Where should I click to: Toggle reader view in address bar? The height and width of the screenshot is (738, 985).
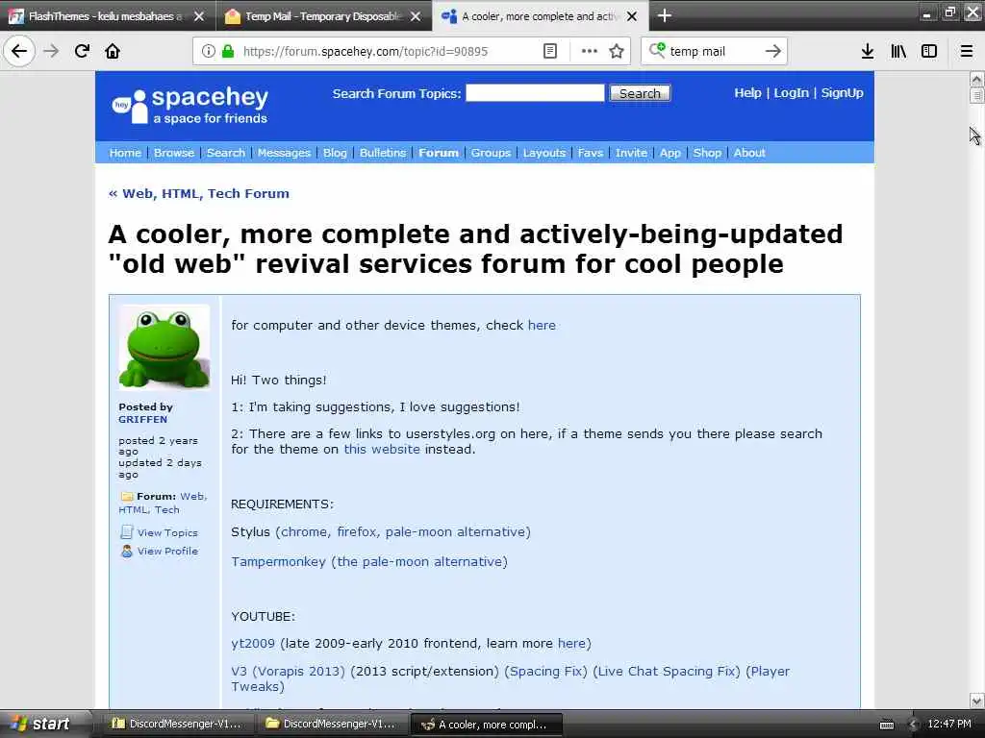point(549,51)
